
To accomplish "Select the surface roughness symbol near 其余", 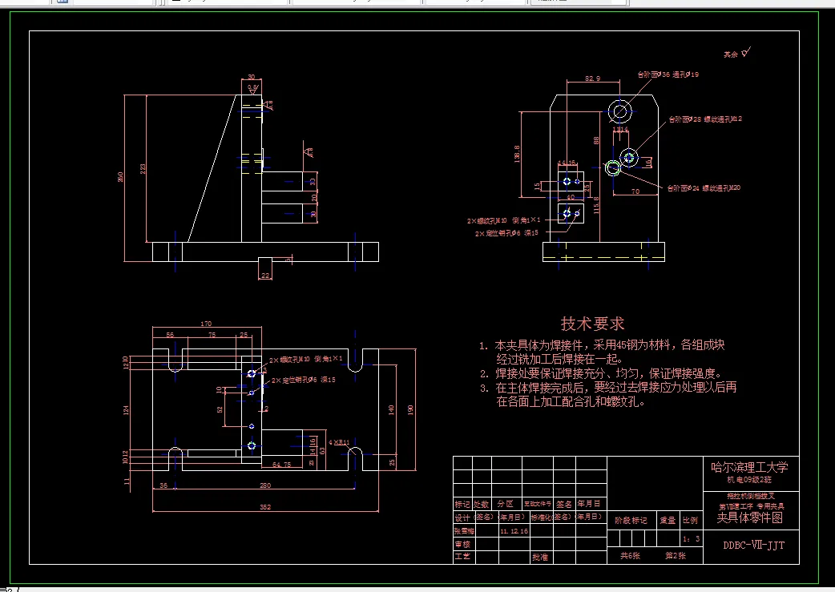I will point(744,52).
